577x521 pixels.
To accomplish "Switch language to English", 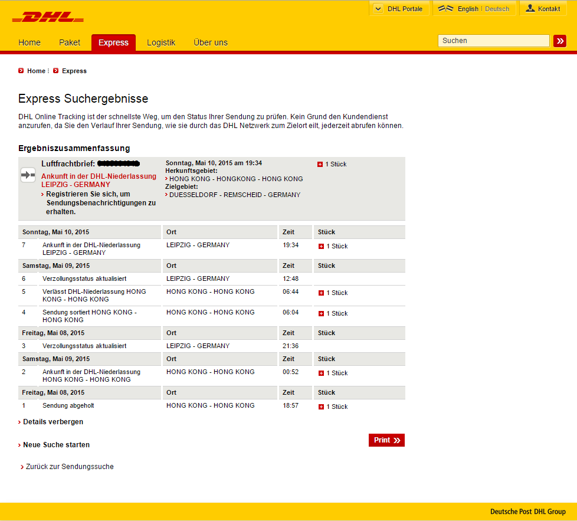I will pos(468,9).
